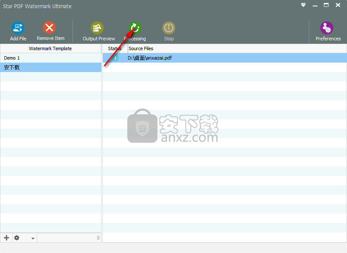Screen dimensions: 347x253
Task: Click the Add File icon
Action: point(18,28)
